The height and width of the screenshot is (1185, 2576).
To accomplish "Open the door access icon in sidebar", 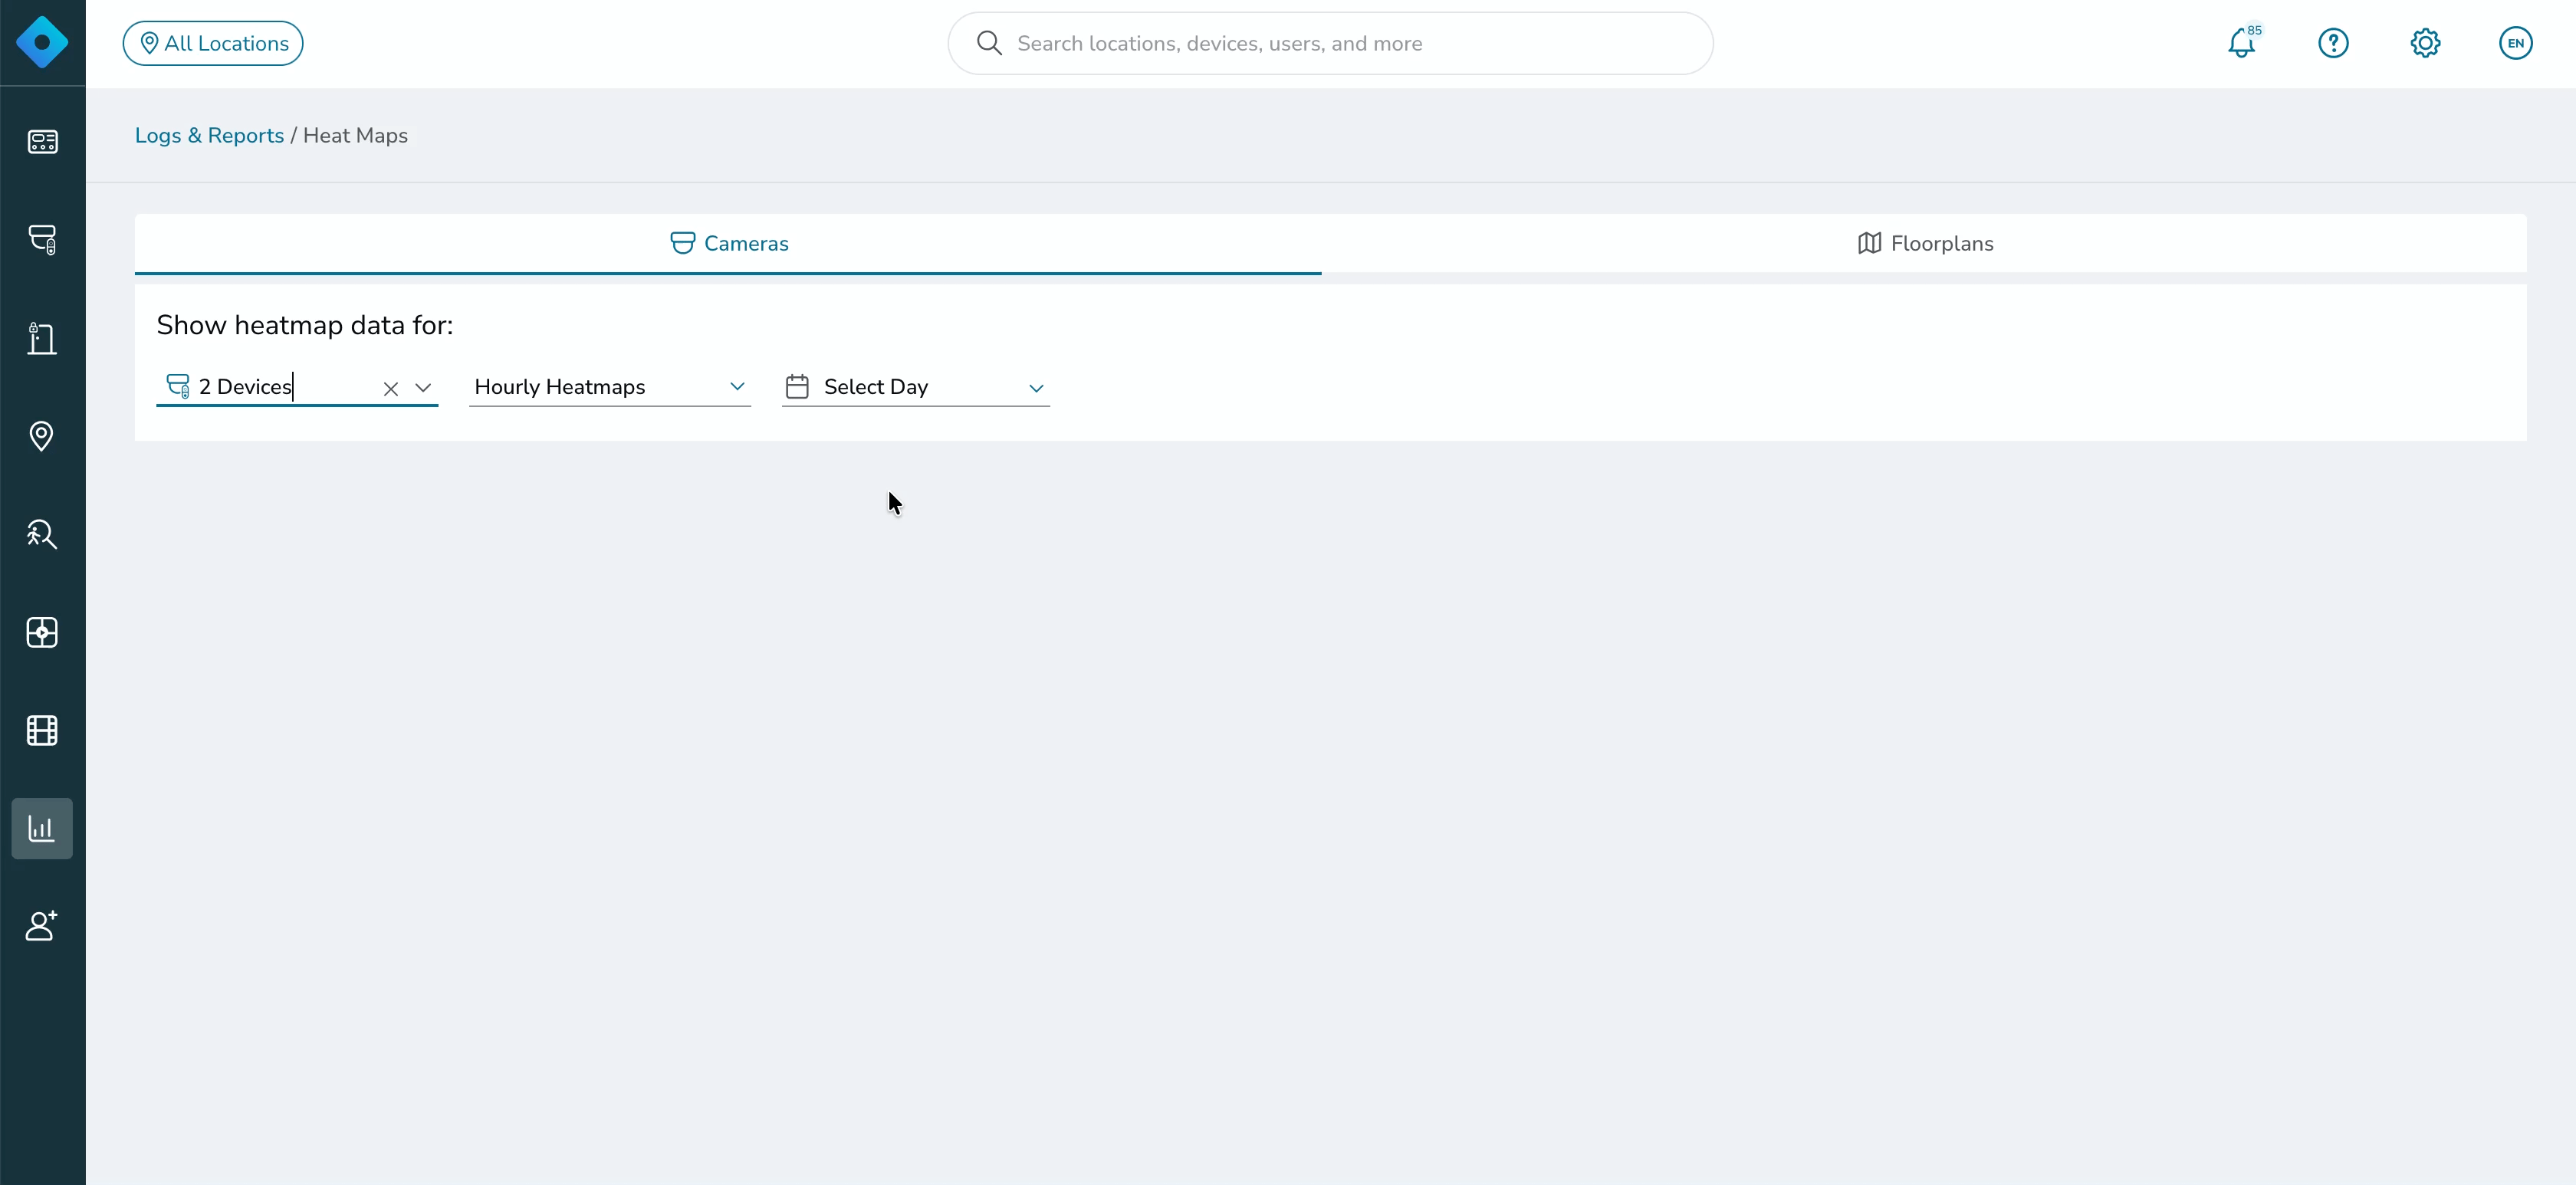I will click(x=42, y=338).
